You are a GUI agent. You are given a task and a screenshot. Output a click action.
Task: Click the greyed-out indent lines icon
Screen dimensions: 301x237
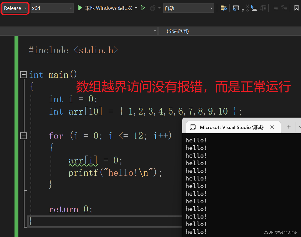tap(275, 8)
